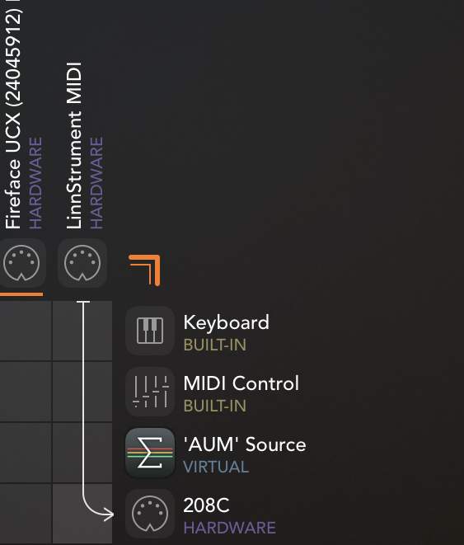464x545 pixels.
Task: Connect LinnStrument MIDI to MIDI Control cell
Action: [x=82, y=392]
